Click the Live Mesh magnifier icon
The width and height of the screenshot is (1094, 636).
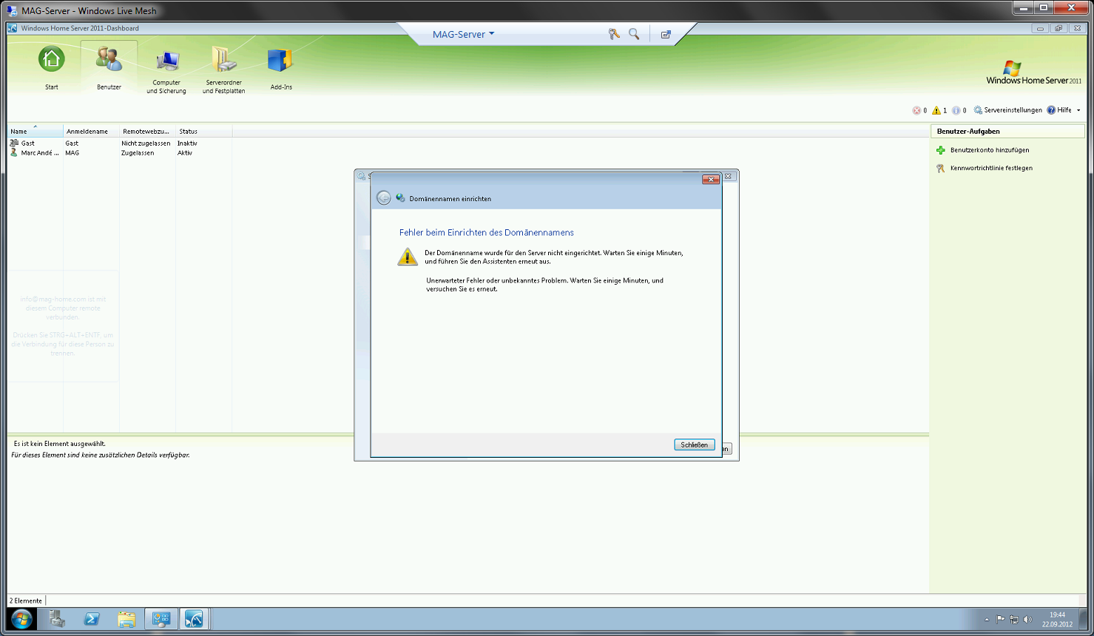point(634,34)
